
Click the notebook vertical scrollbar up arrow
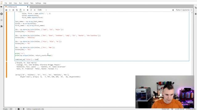point(192,13)
